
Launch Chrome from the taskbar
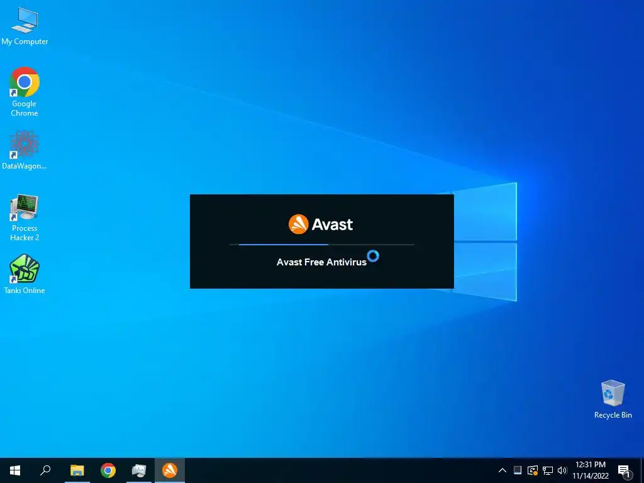point(108,470)
